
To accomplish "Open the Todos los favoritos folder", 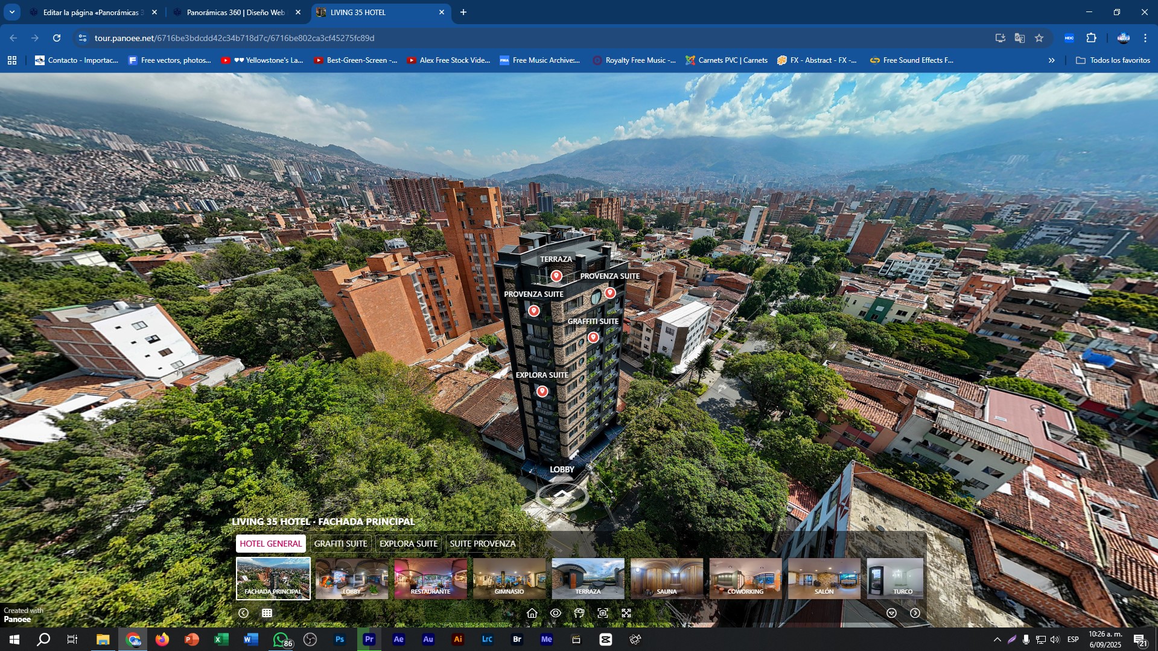I will [x=1113, y=60].
